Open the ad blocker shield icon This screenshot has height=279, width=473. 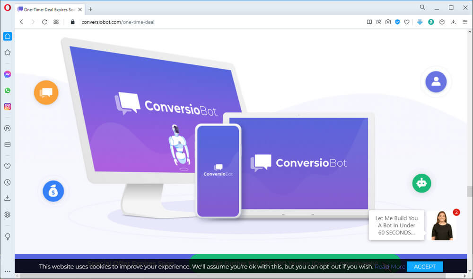click(x=397, y=22)
